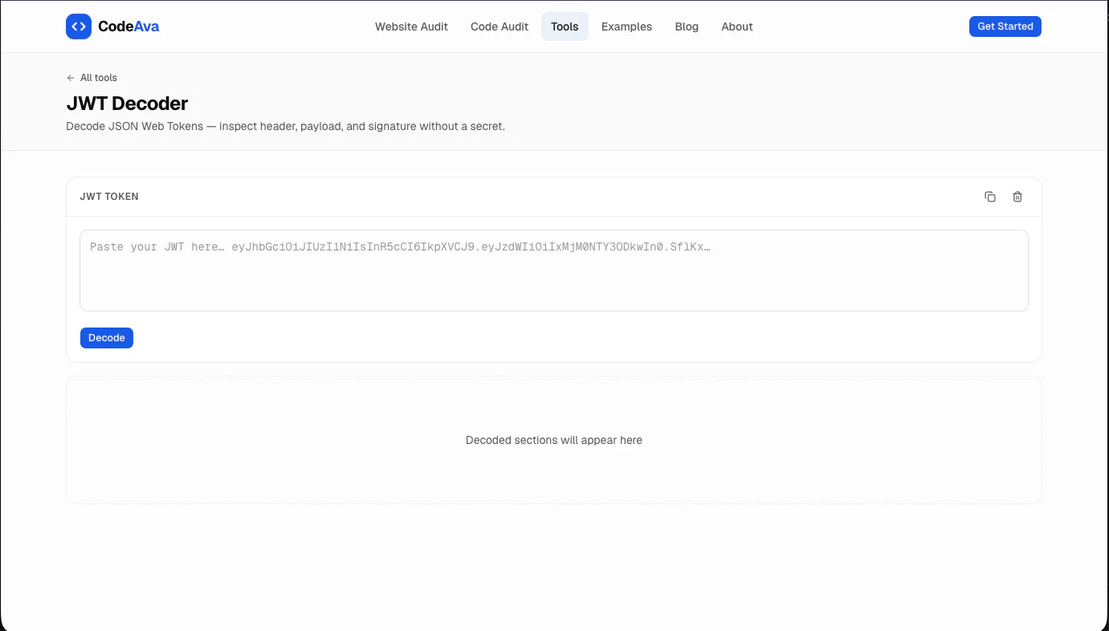The width and height of the screenshot is (1109, 631).
Task: Clear the token using the trash icon
Action: point(1017,196)
